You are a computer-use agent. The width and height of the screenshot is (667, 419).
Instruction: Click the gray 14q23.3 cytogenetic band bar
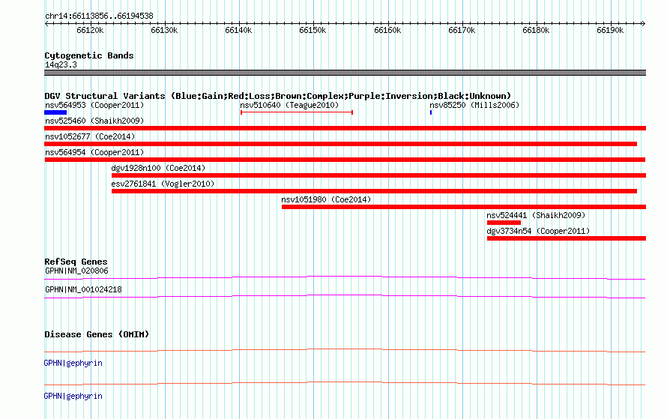pos(345,73)
